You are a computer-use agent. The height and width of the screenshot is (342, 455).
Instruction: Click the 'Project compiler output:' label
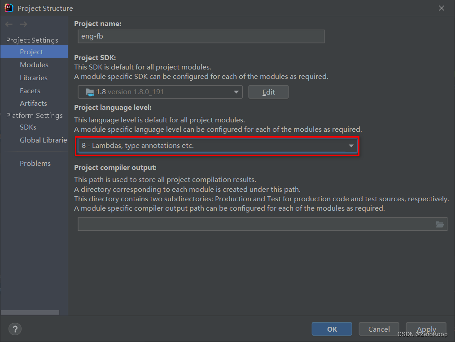pos(115,168)
